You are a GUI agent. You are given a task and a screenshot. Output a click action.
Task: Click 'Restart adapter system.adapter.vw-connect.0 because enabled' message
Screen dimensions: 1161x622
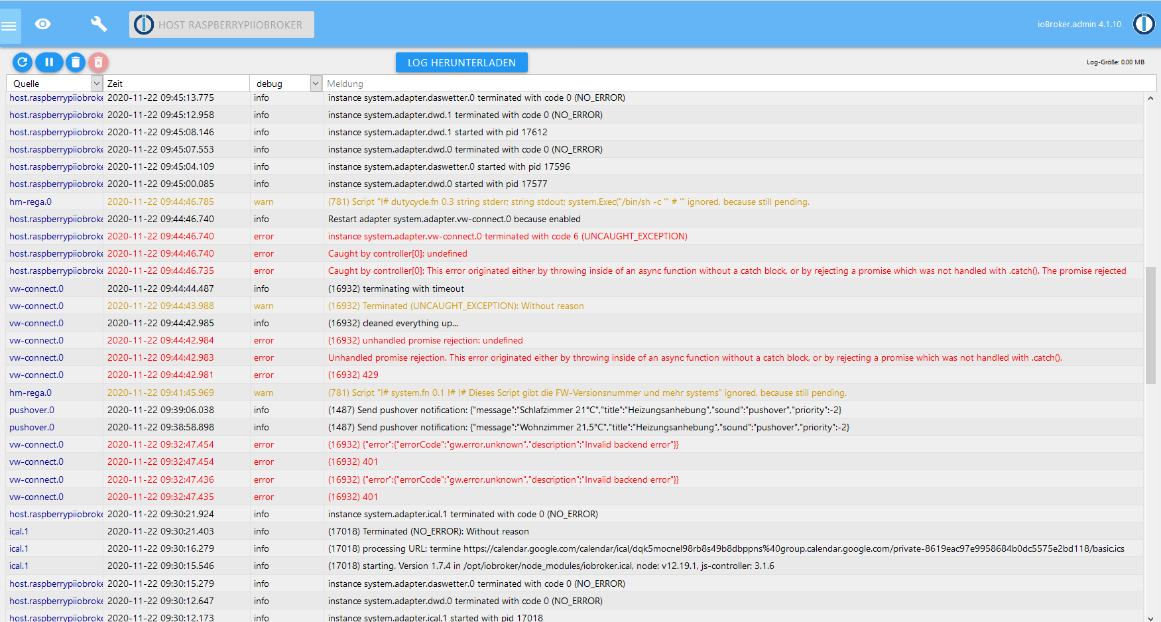tap(454, 219)
